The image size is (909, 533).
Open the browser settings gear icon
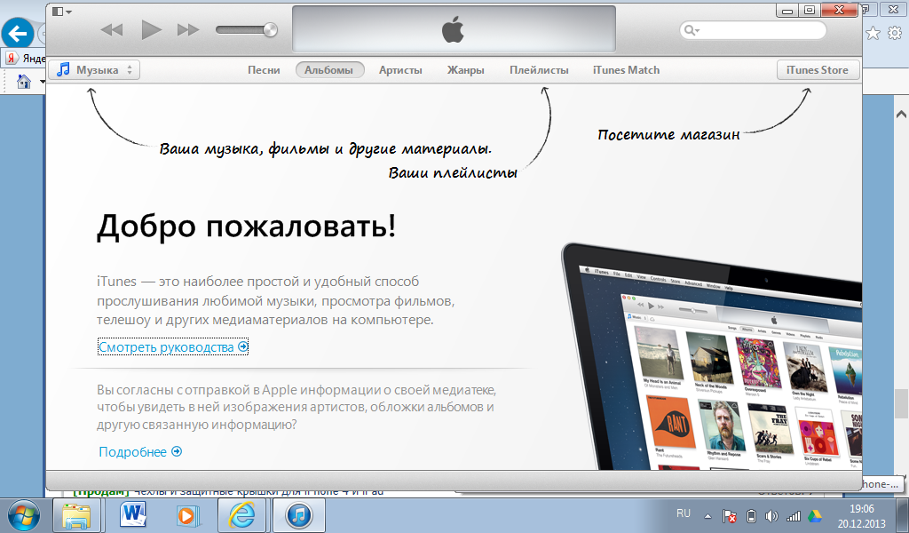(x=895, y=34)
